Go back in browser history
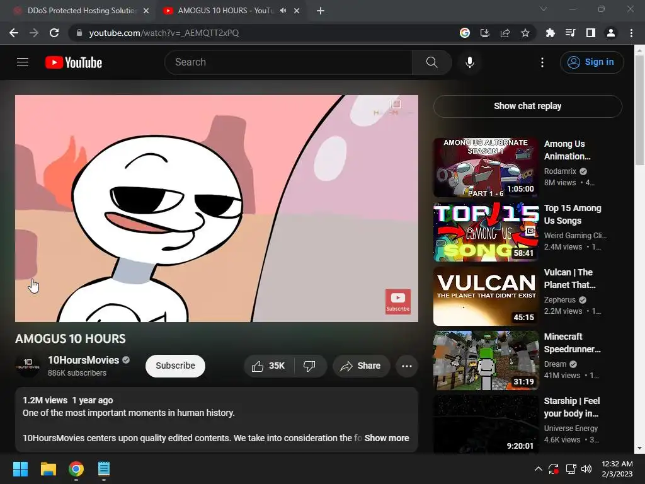This screenshot has width=645, height=484. [x=14, y=33]
